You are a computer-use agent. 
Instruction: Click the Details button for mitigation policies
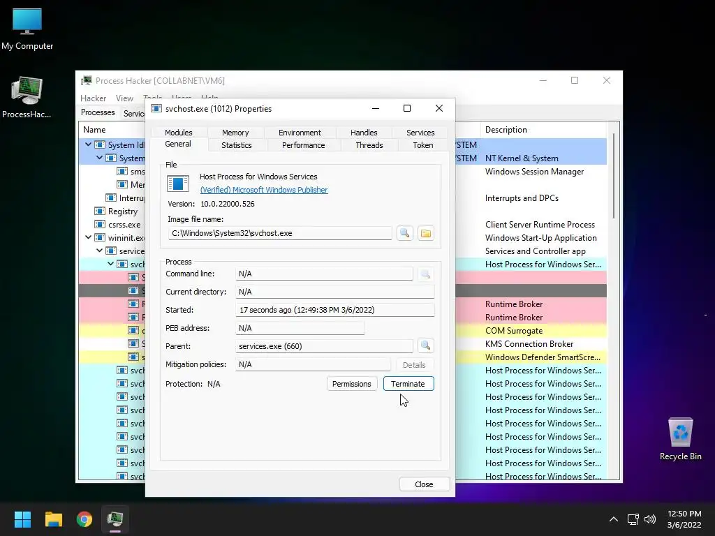click(414, 364)
